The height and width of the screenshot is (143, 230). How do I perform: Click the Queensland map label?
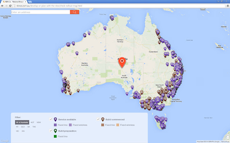click(153, 51)
